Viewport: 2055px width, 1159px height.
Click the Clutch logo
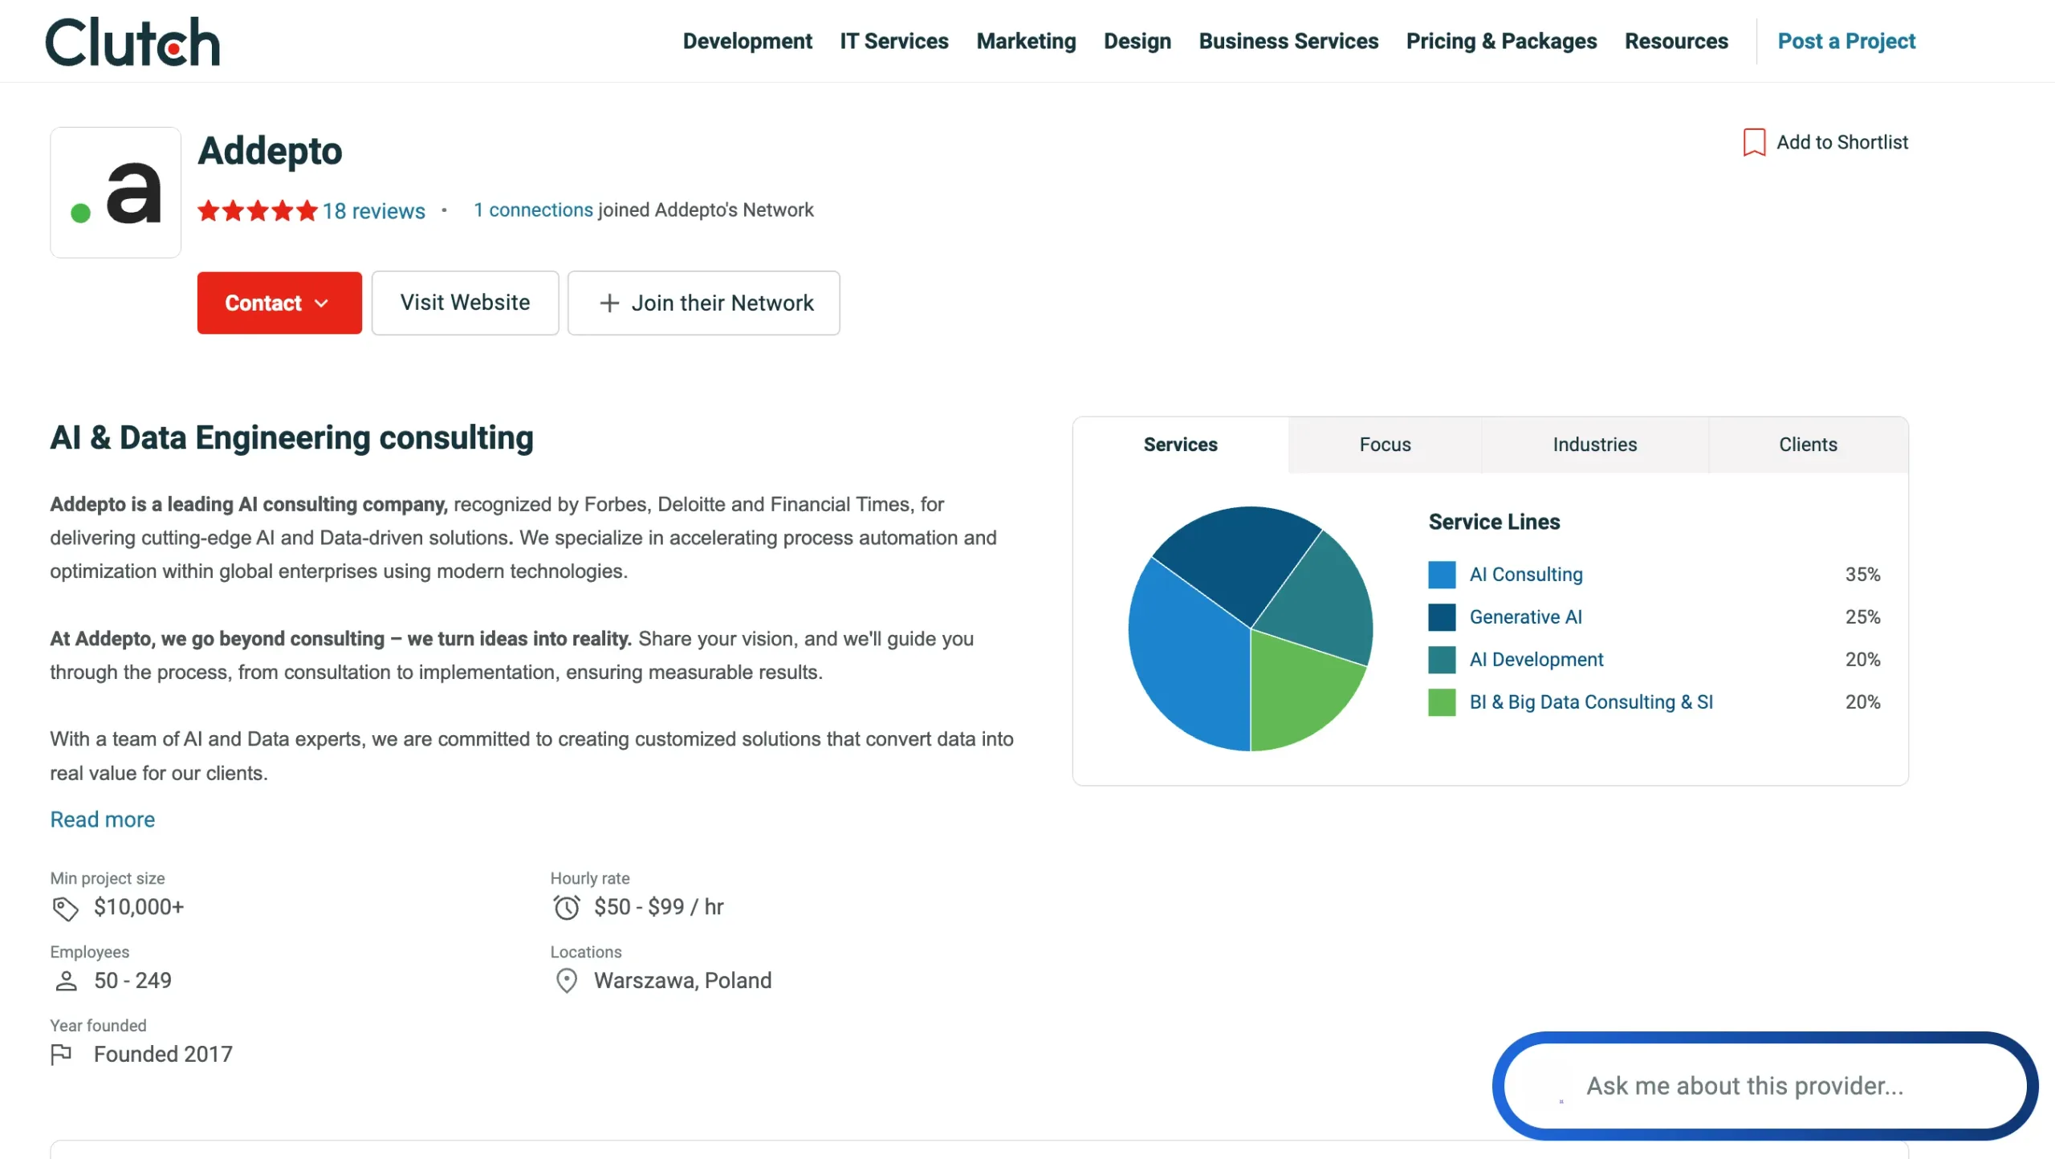132,41
